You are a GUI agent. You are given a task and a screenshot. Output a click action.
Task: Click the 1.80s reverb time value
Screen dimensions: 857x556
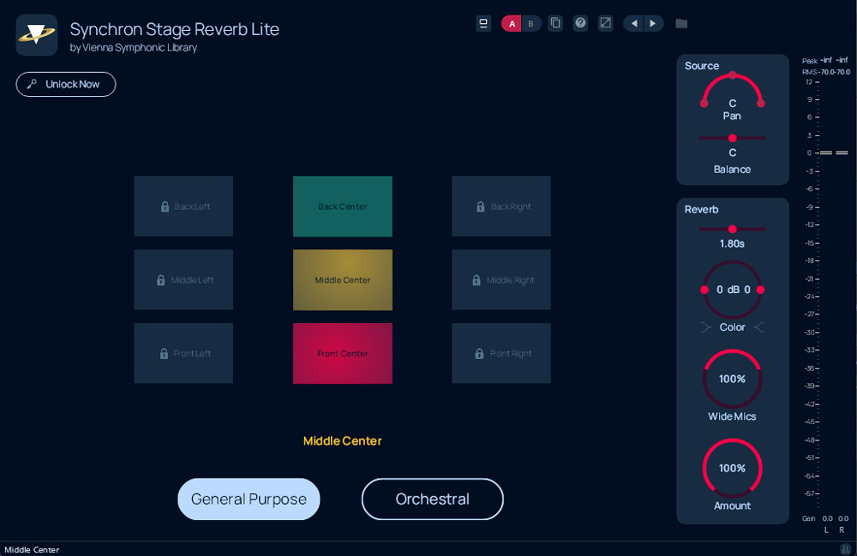click(733, 243)
